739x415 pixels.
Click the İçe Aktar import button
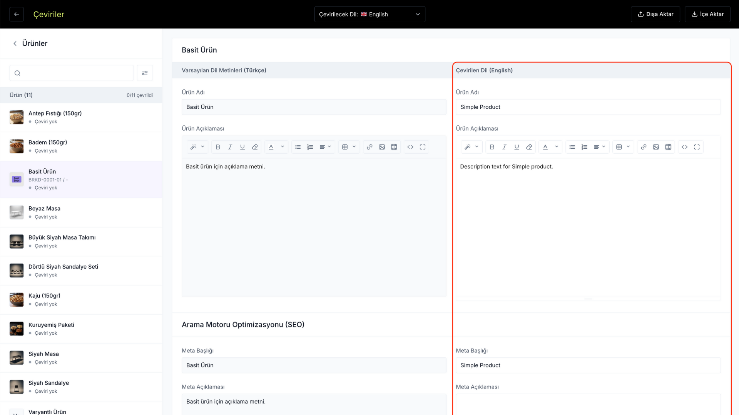click(707, 14)
